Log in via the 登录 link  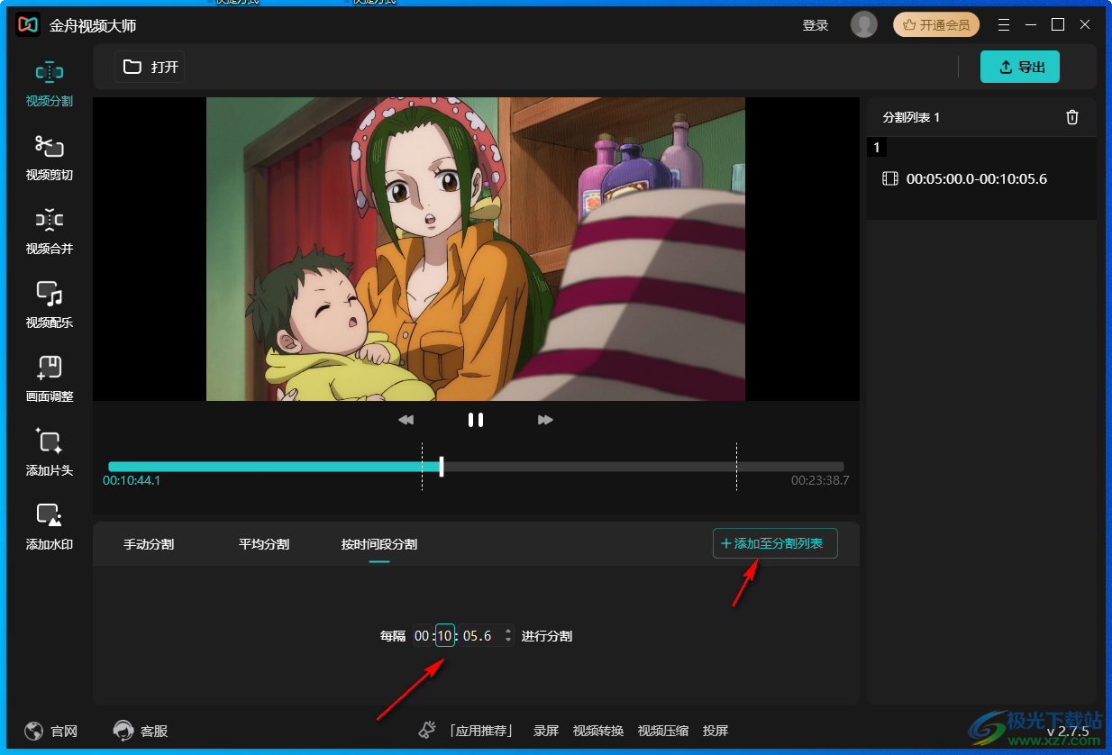816,25
